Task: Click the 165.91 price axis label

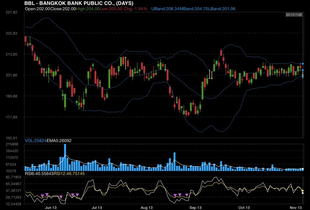Action: tap(12, 138)
